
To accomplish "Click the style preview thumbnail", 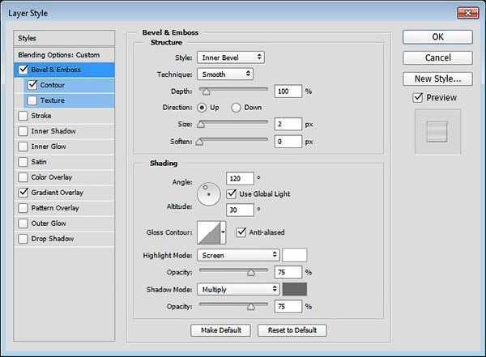I will tap(437, 132).
